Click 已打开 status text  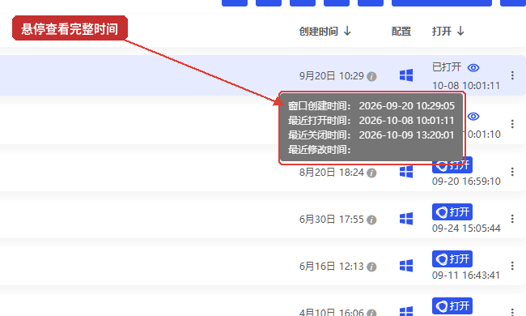(x=447, y=67)
